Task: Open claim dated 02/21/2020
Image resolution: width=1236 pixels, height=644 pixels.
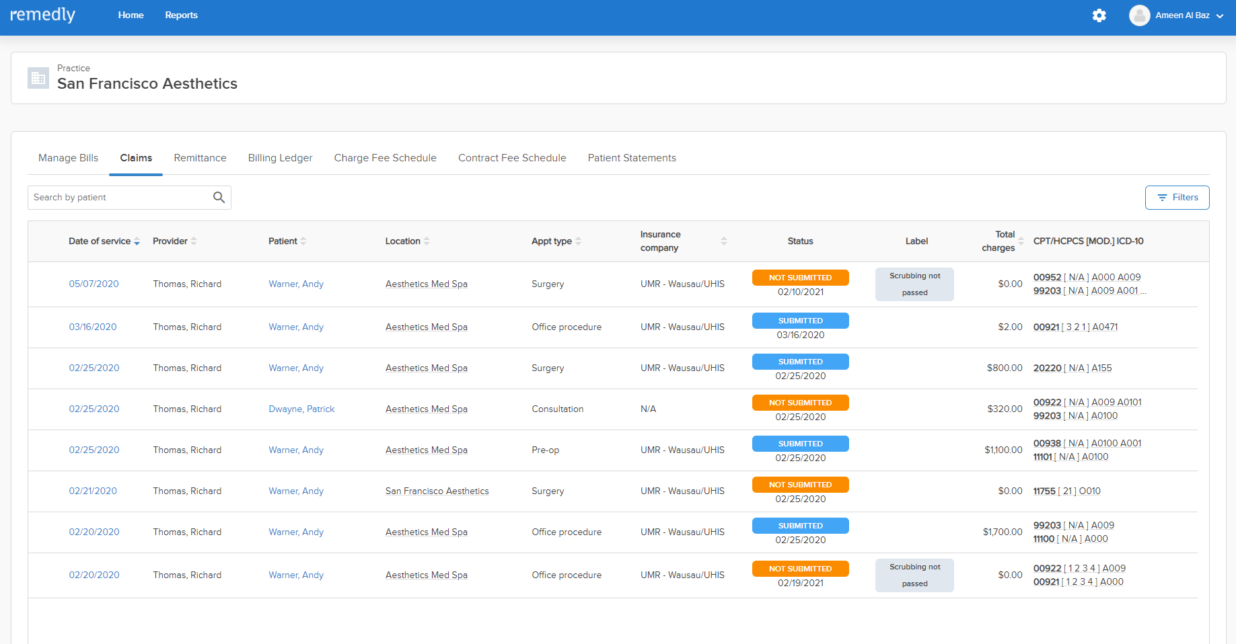Action: (93, 491)
